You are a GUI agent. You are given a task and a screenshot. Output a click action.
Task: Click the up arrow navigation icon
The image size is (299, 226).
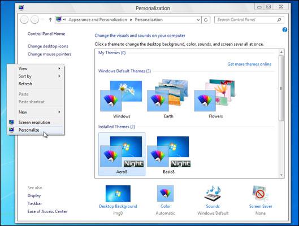[50, 20]
